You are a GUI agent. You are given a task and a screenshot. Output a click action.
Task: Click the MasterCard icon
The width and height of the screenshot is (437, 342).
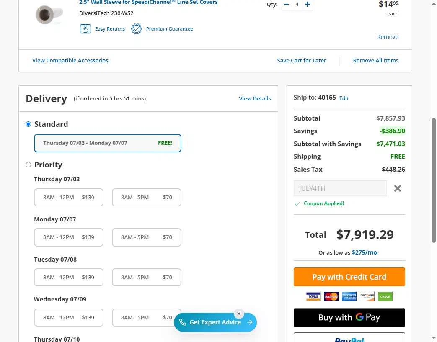(x=331, y=297)
